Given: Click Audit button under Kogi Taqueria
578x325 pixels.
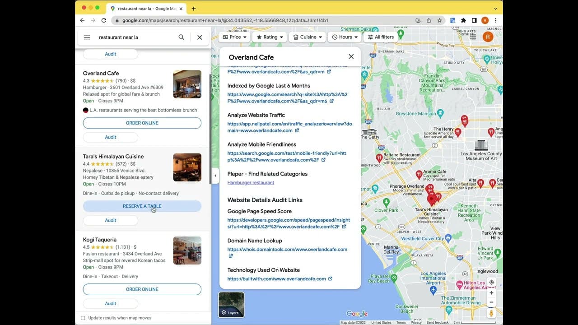Looking at the screenshot, I should coord(111,303).
